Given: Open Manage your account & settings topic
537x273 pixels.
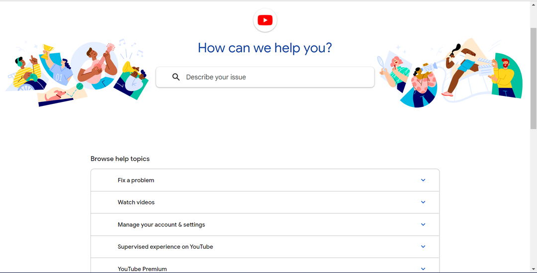Looking at the screenshot, I should (265, 225).
